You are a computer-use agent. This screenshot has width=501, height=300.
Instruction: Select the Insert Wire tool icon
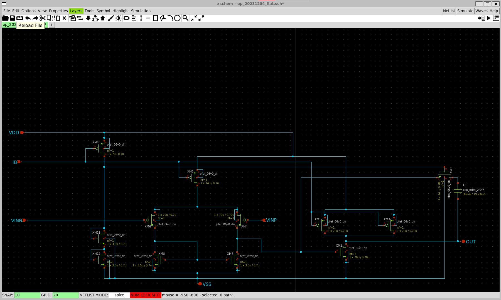pyautogui.click(x=141, y=18)
